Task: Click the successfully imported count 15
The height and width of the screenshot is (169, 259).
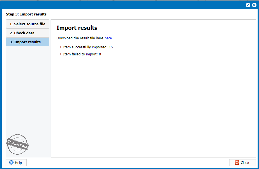Action: pos(111,47)
